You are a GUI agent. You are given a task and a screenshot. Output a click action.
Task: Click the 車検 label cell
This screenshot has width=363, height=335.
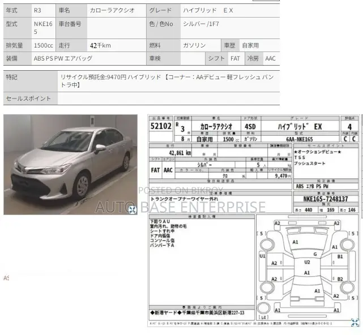164,58
